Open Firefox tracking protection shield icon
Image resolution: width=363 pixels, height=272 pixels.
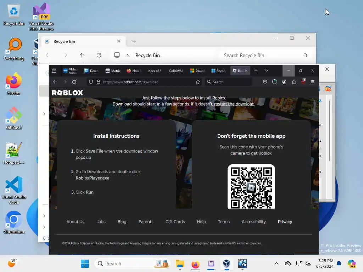(x=91, y=82)
